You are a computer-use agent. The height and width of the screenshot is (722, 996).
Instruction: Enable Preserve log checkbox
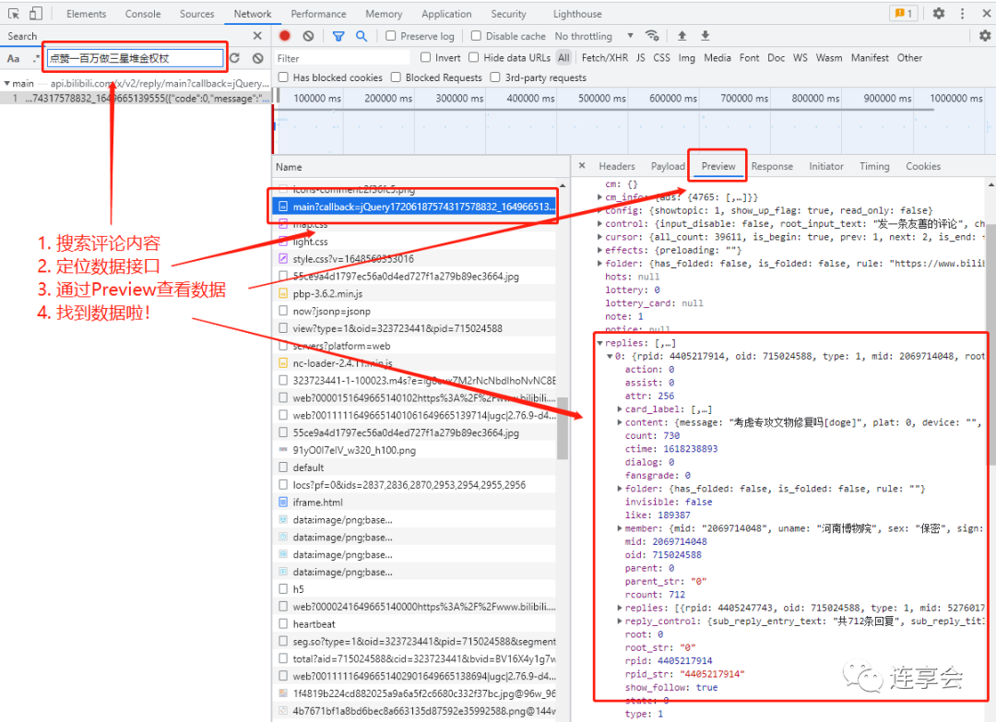(x=391, y=36)
